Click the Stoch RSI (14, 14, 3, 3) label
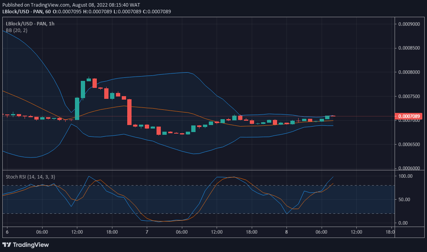The height and width of the screenshot is (252, 427). click(x=30, y=177)
